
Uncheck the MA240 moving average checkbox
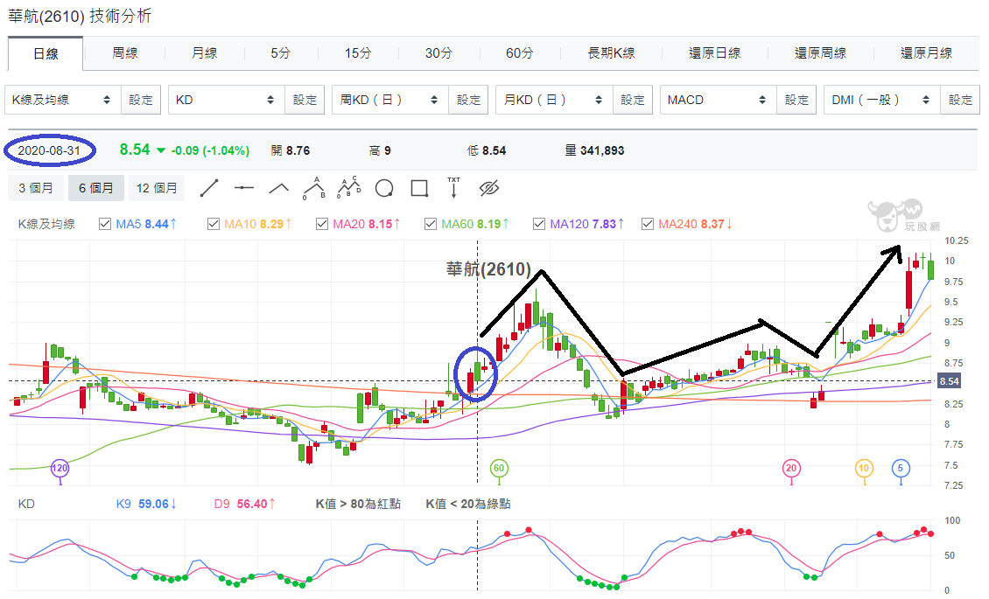[647, 224]
